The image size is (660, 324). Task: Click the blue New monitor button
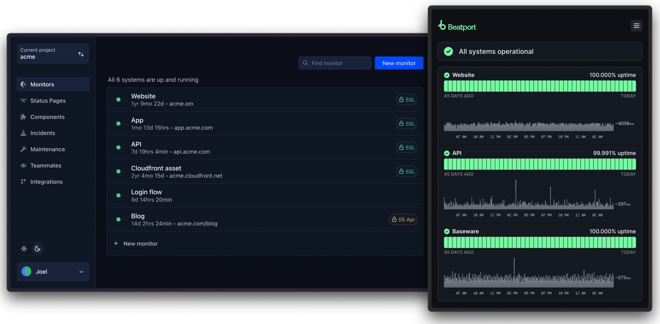pyautogui.click(x=399, y=63)
